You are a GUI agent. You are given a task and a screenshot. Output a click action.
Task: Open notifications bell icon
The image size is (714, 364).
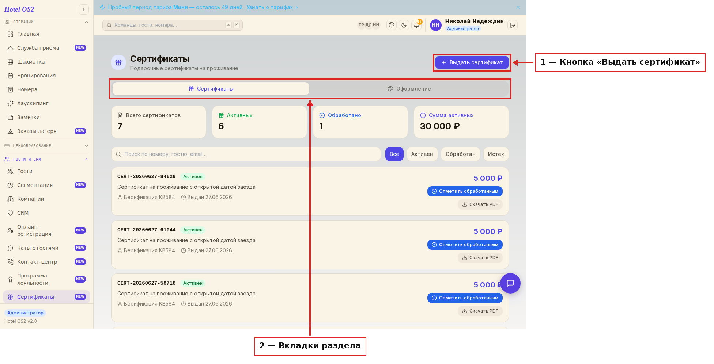pos(416,25)
